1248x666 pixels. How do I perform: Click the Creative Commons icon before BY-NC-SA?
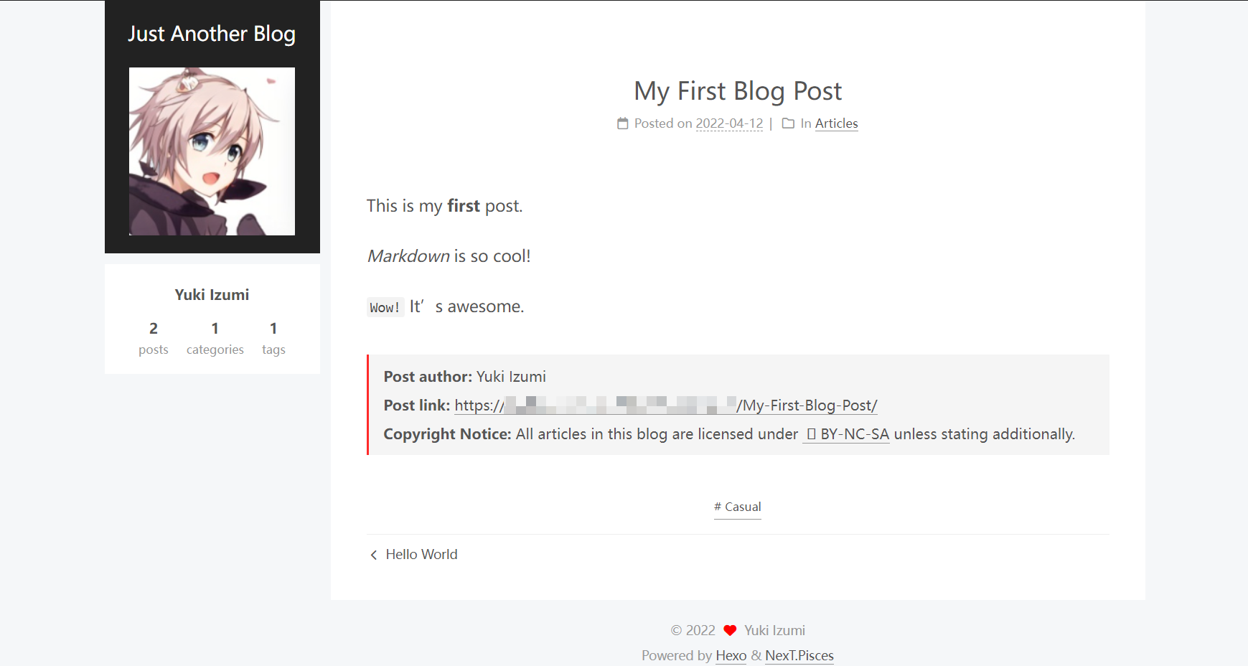coord(811,434)
